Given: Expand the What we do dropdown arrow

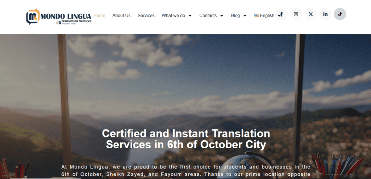Looking at the screenshot, I should [x=190, y=16].
